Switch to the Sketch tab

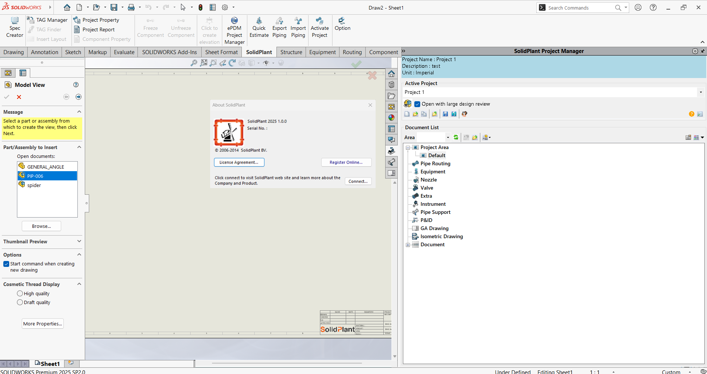[x=73, y=52]
